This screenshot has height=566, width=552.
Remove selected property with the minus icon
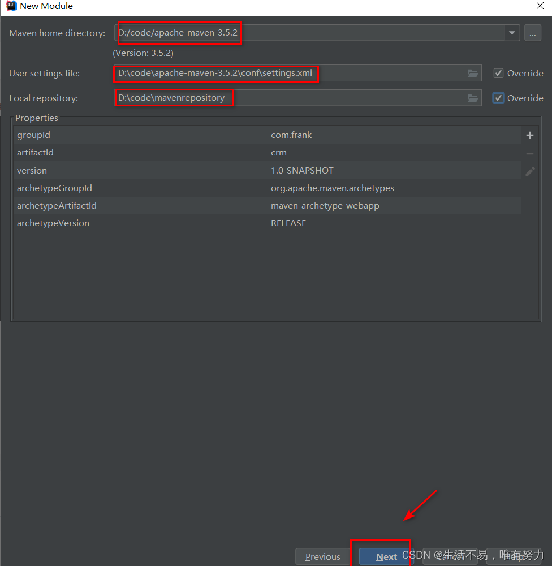coord(529,153)
